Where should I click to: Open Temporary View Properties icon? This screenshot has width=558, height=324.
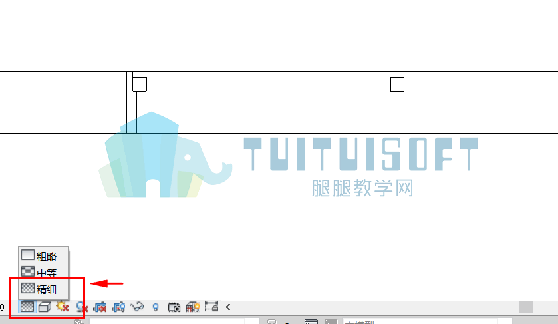(174, 307)
